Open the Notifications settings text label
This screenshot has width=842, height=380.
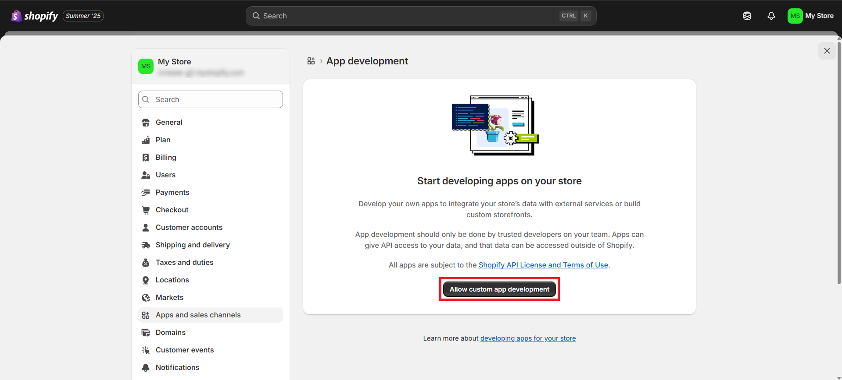click(x=177, y=367)
